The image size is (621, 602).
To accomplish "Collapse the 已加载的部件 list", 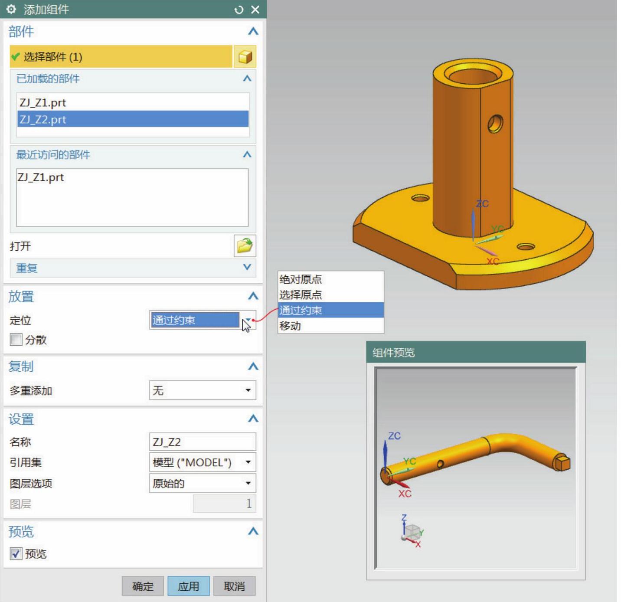I will coord(247,79).
